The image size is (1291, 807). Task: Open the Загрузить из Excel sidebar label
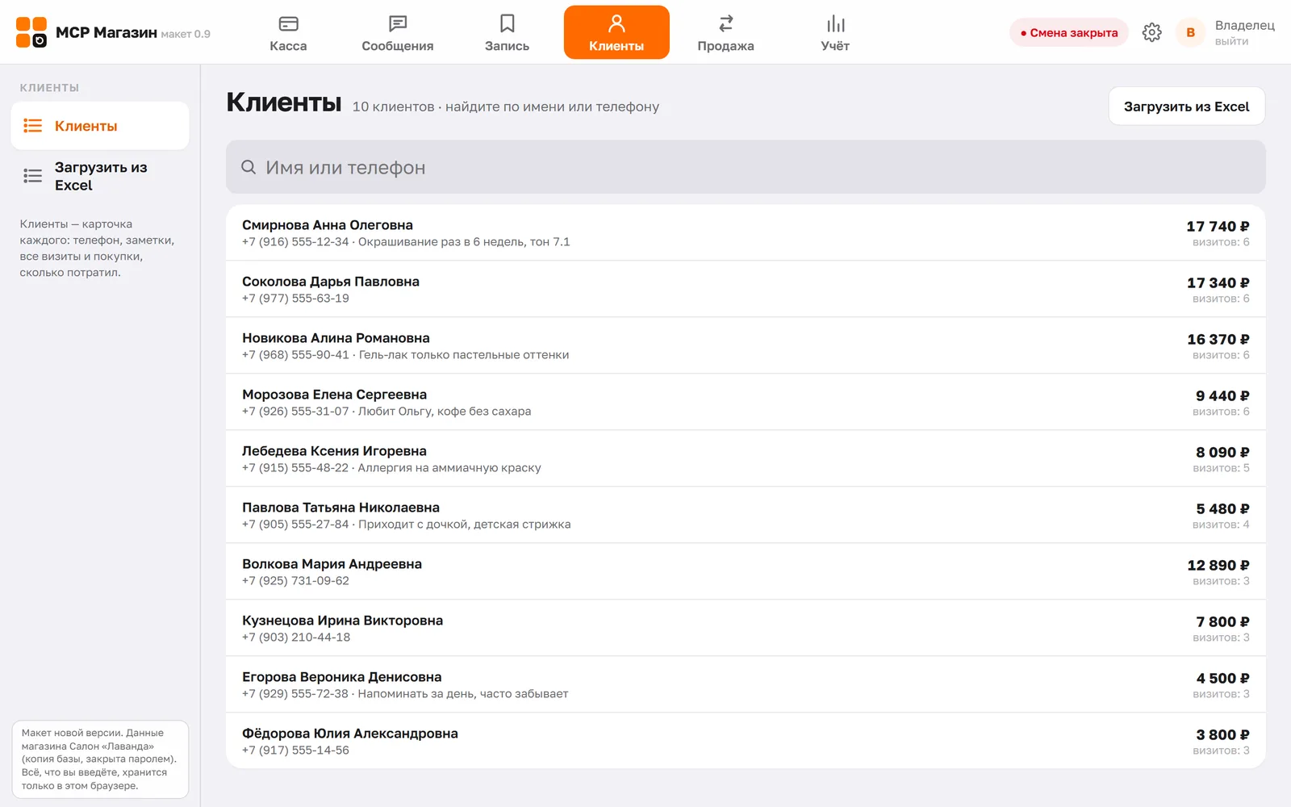click(x=101, y=176)
